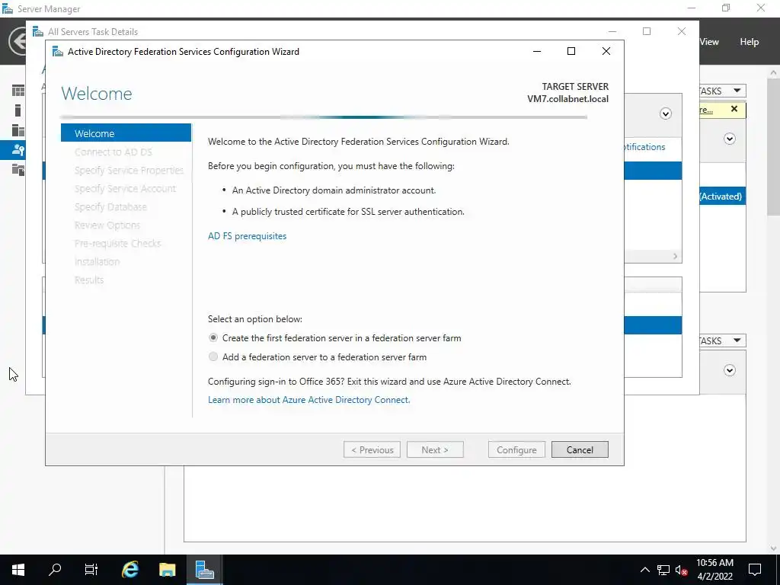The image size is (780, 585).
Task: Select the Welcome step in wizard sidebar
Action: [126, 133]
